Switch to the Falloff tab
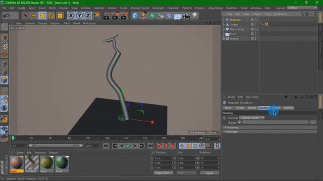 (x=276, y=108)
